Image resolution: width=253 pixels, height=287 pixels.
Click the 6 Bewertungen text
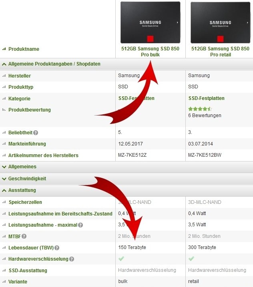[205, 116]
